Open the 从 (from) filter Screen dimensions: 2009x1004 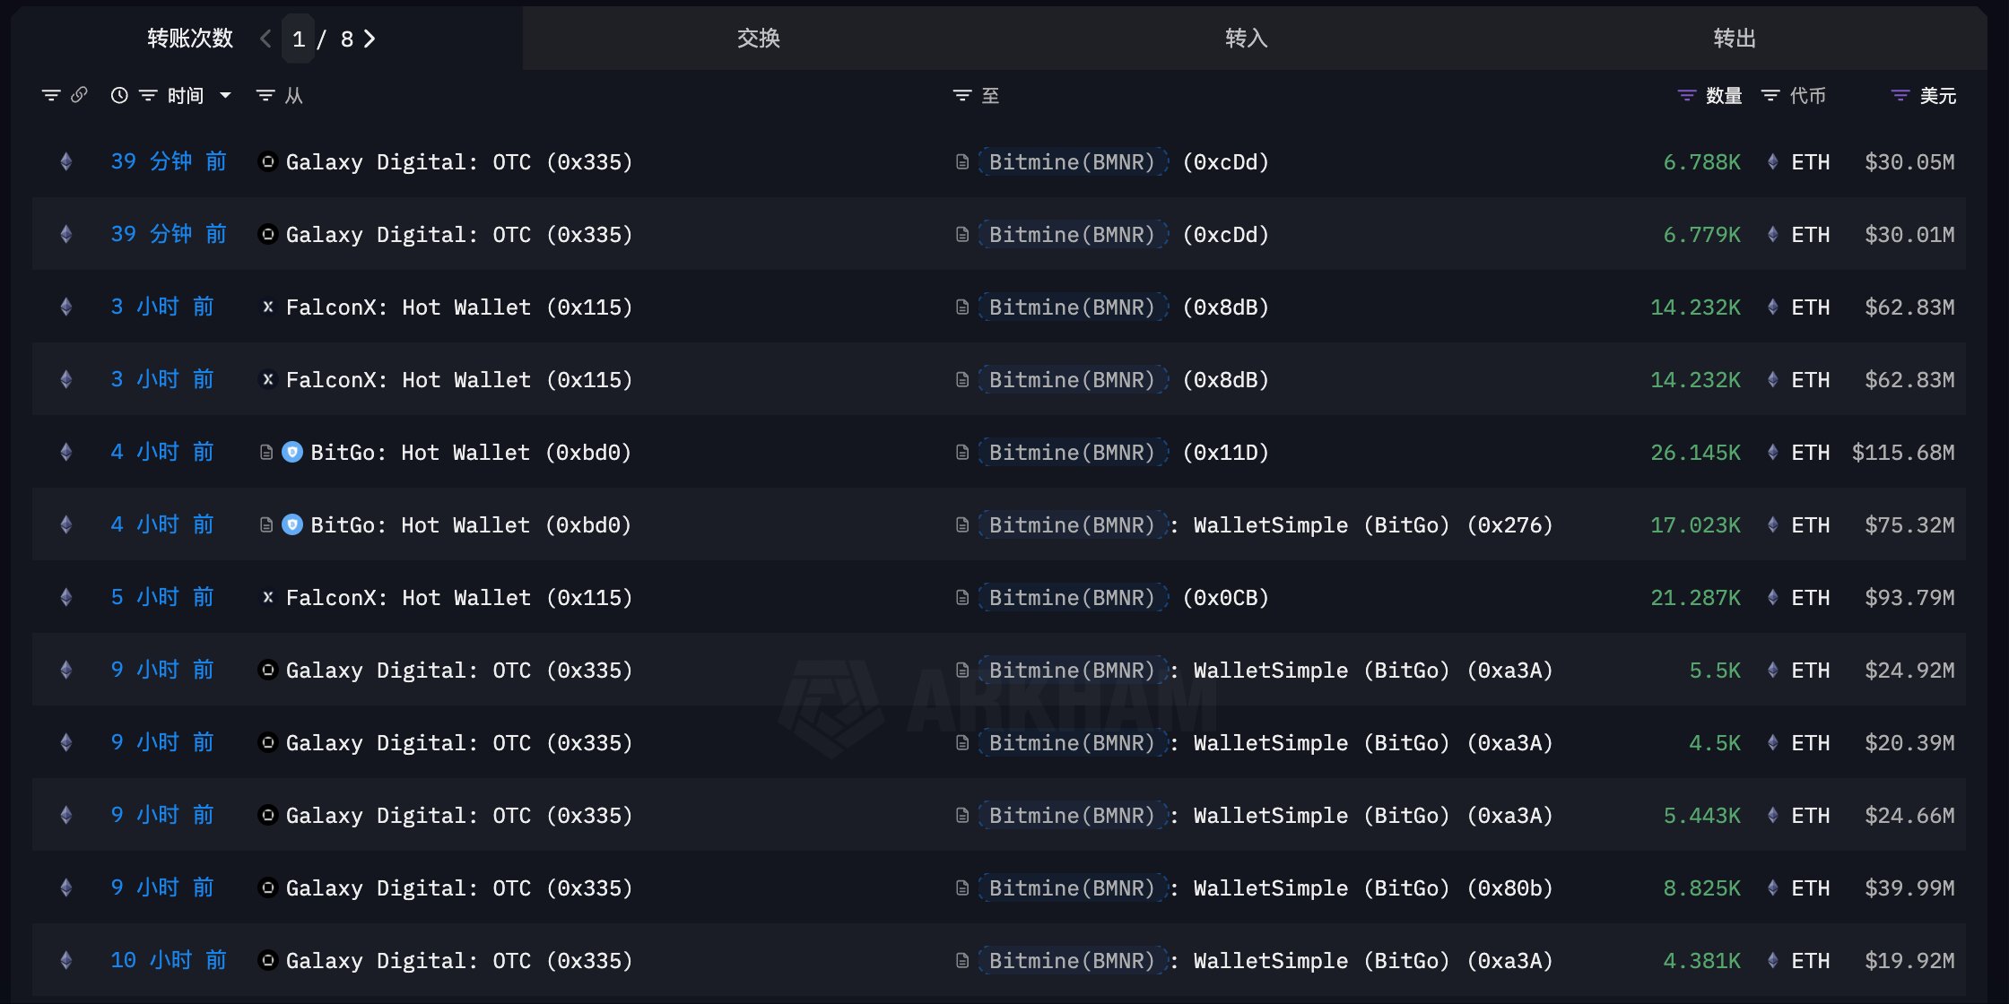[x=265, y=95]
